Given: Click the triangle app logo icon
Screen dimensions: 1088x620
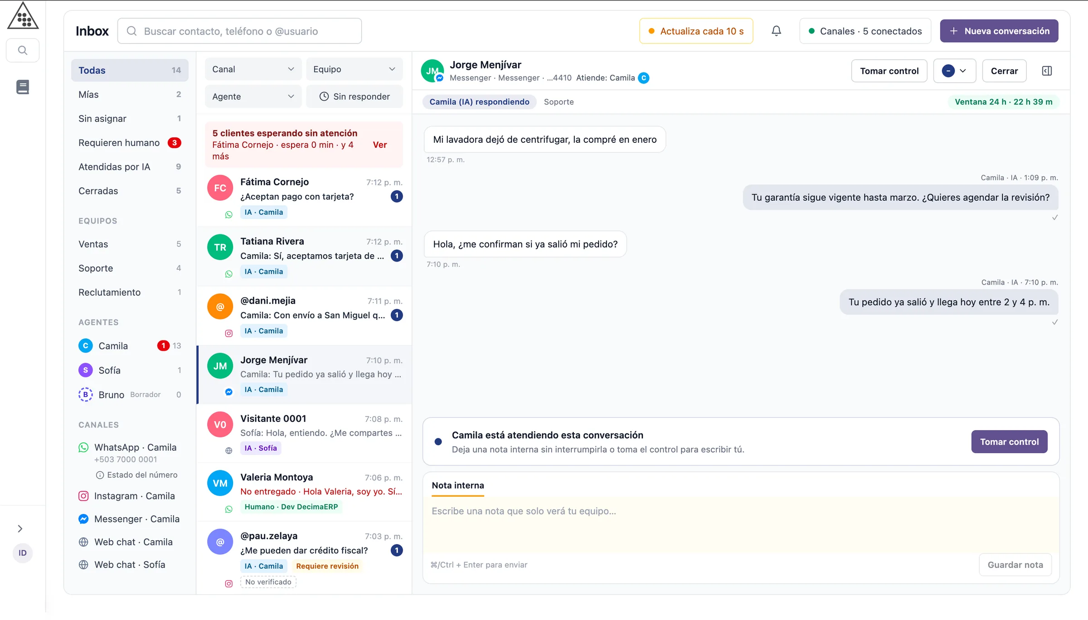Looking at the screenshot, I should click(23, 16).
